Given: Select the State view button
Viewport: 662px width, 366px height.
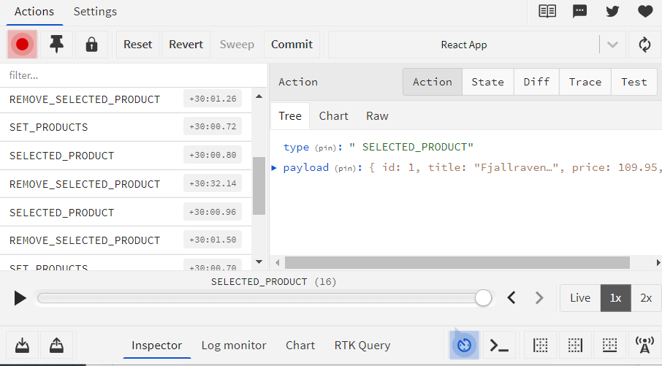Looking at the screenshot, I should coord(487,82).
